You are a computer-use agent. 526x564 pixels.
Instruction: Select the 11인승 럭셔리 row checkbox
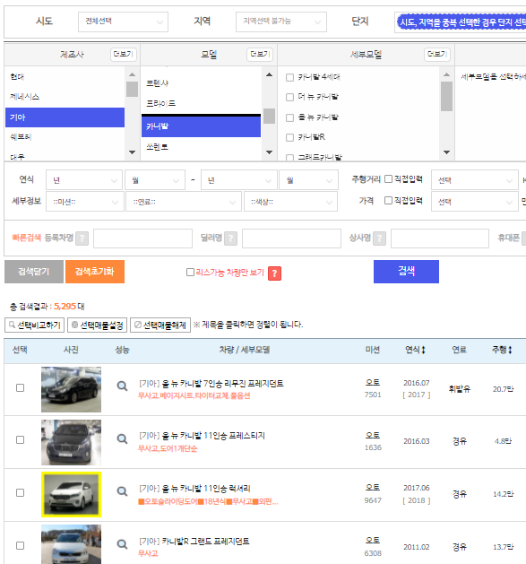click(x=20, y=492)
